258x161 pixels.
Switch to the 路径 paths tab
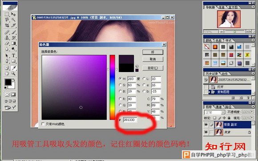pos(228,107)
